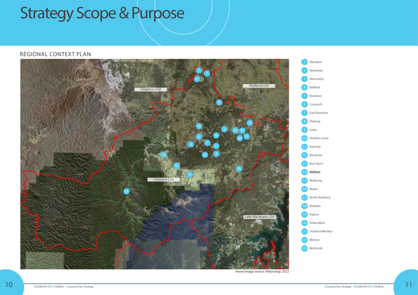
Task: Click map marker 2 near Weston
Action: 224,129
